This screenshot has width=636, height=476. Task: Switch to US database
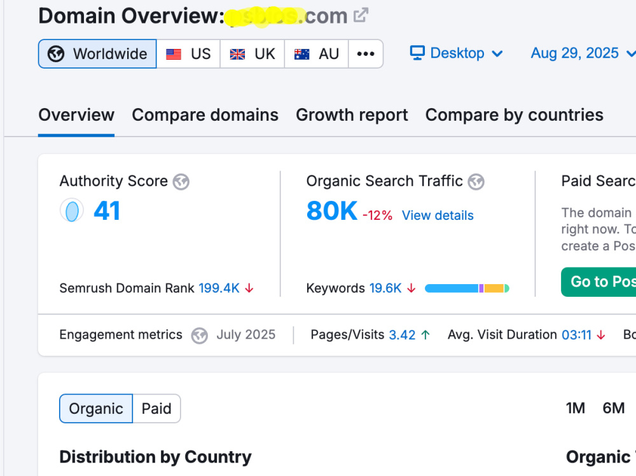click(x=189, y=54)
